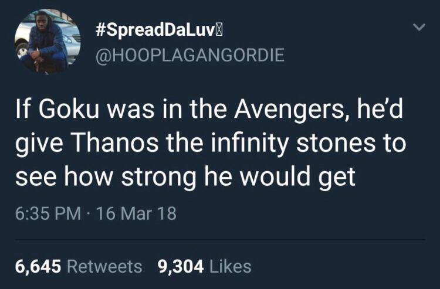Open the tweet options chevron arrow
This screenshot has width=440, height=289.
(418, 28)
